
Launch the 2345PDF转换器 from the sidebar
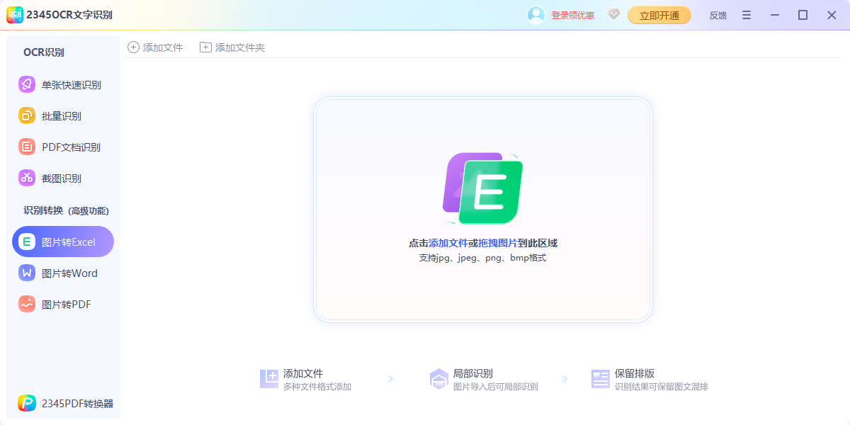coord(62,402)
